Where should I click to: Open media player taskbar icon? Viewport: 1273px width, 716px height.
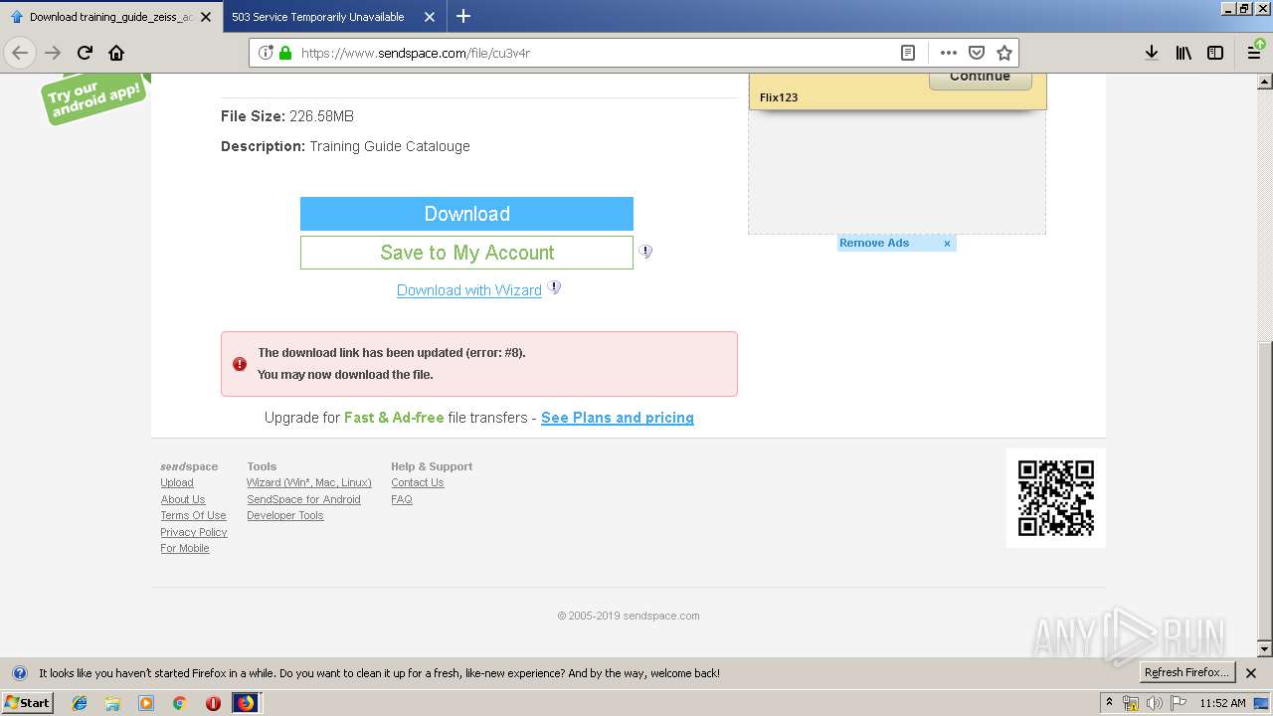146,703
